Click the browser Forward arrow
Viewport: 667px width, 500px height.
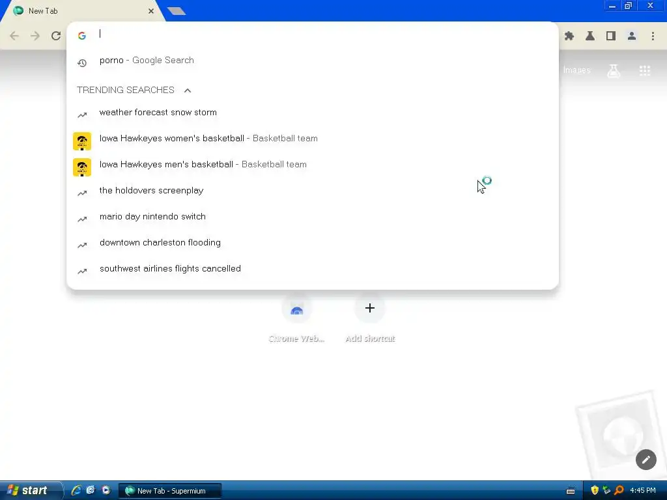(x=35, y=36)
